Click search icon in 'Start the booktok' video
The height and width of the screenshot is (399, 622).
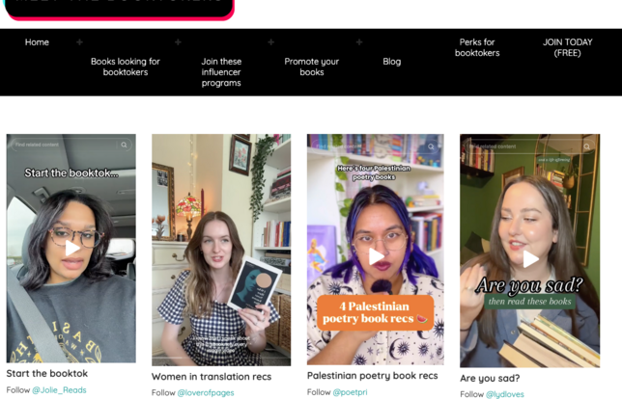click(x=124, y=145)
